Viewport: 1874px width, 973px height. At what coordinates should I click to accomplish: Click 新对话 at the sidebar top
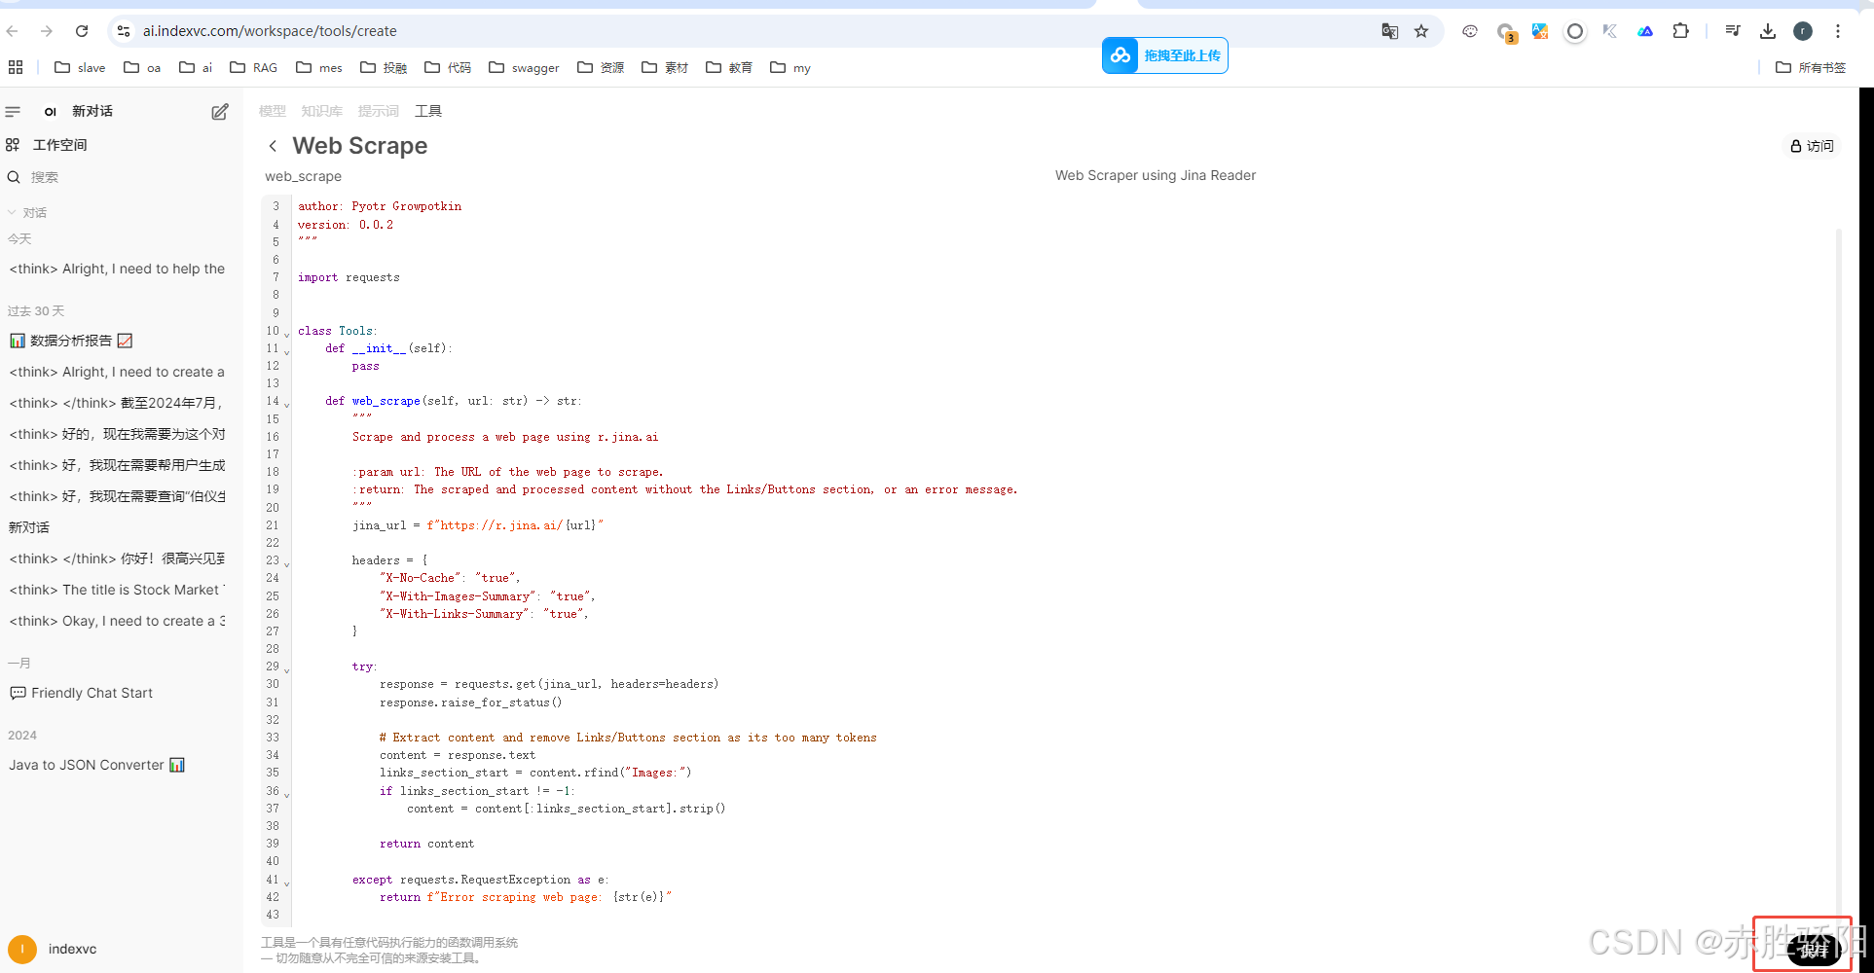coord(92,111)
